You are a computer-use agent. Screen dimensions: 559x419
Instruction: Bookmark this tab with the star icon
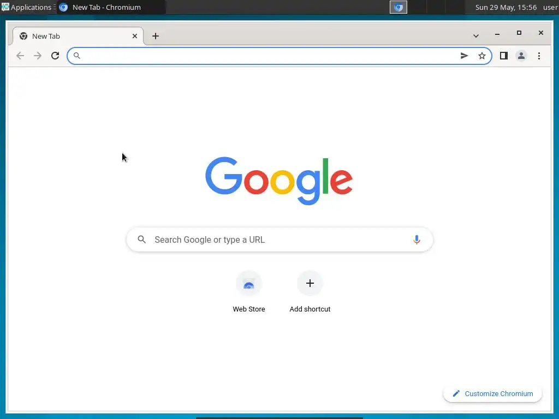[x=482, y=56]
